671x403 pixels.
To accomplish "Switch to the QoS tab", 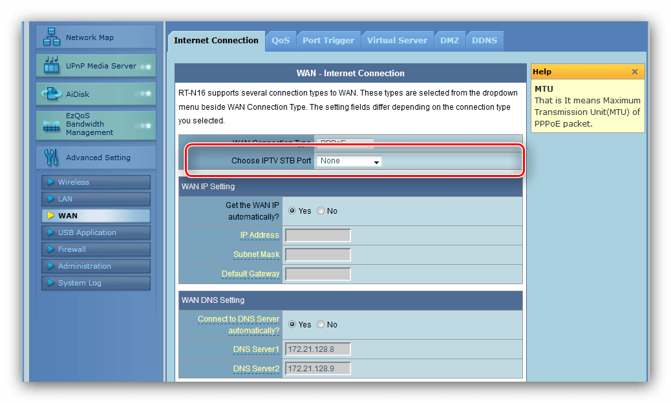I will click(x=281, y=41).
